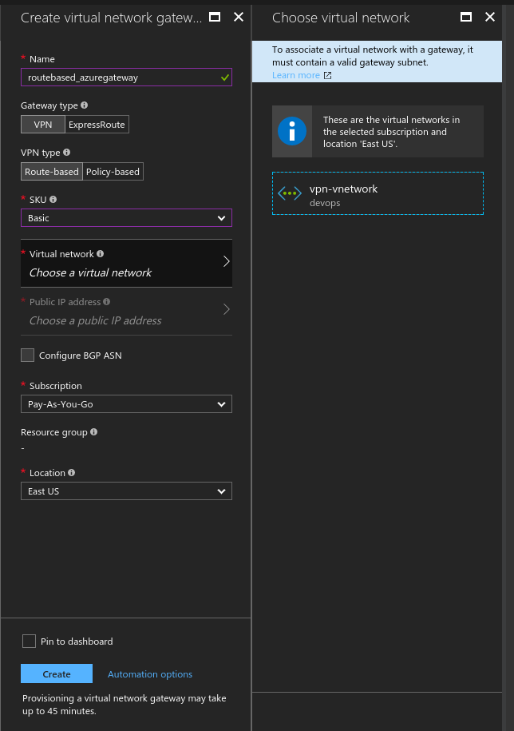Click the green checkmark in Name field
Viewport: 514px width, 731px height.
[225, 77]
